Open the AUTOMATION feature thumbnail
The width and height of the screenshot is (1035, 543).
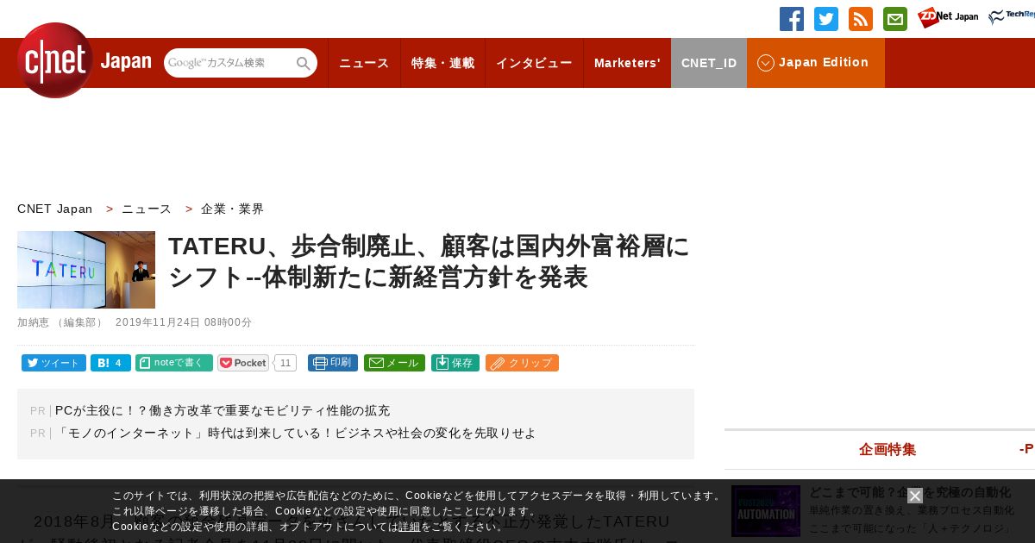coord(766,511)
